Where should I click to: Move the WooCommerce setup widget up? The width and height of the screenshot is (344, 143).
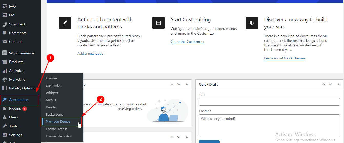(x=172, y=84)
